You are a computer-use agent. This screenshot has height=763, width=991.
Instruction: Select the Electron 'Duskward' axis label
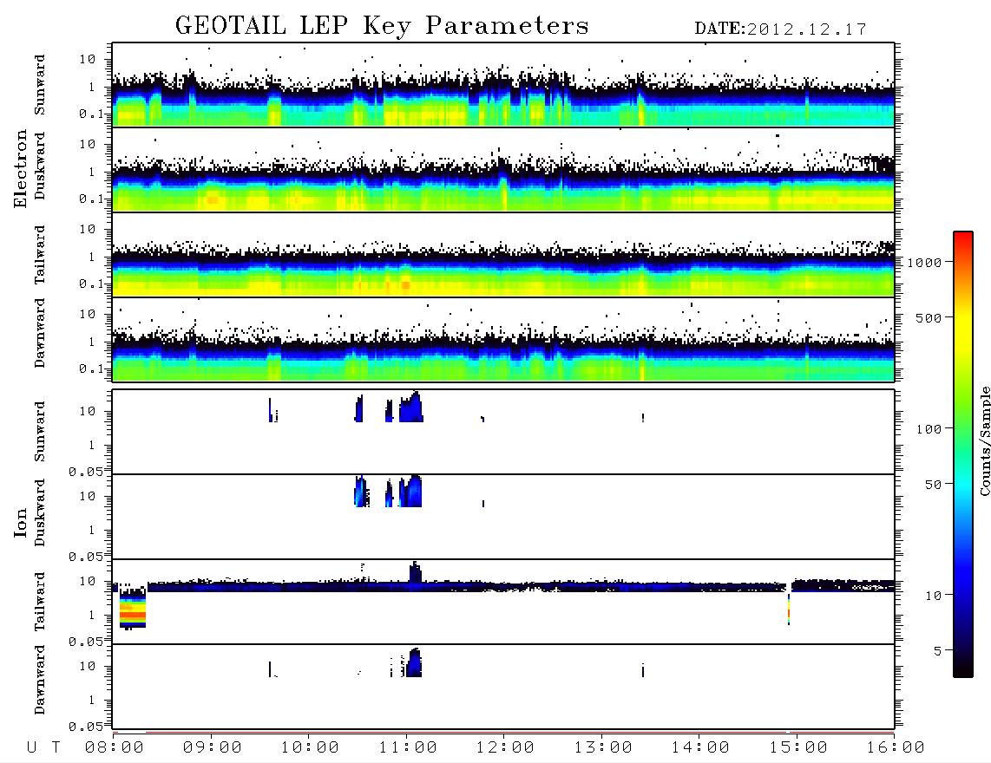(39, 166)
